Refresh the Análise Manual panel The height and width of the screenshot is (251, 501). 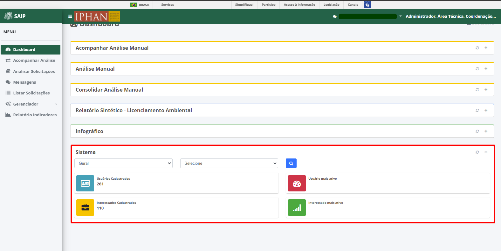(477, 69)
